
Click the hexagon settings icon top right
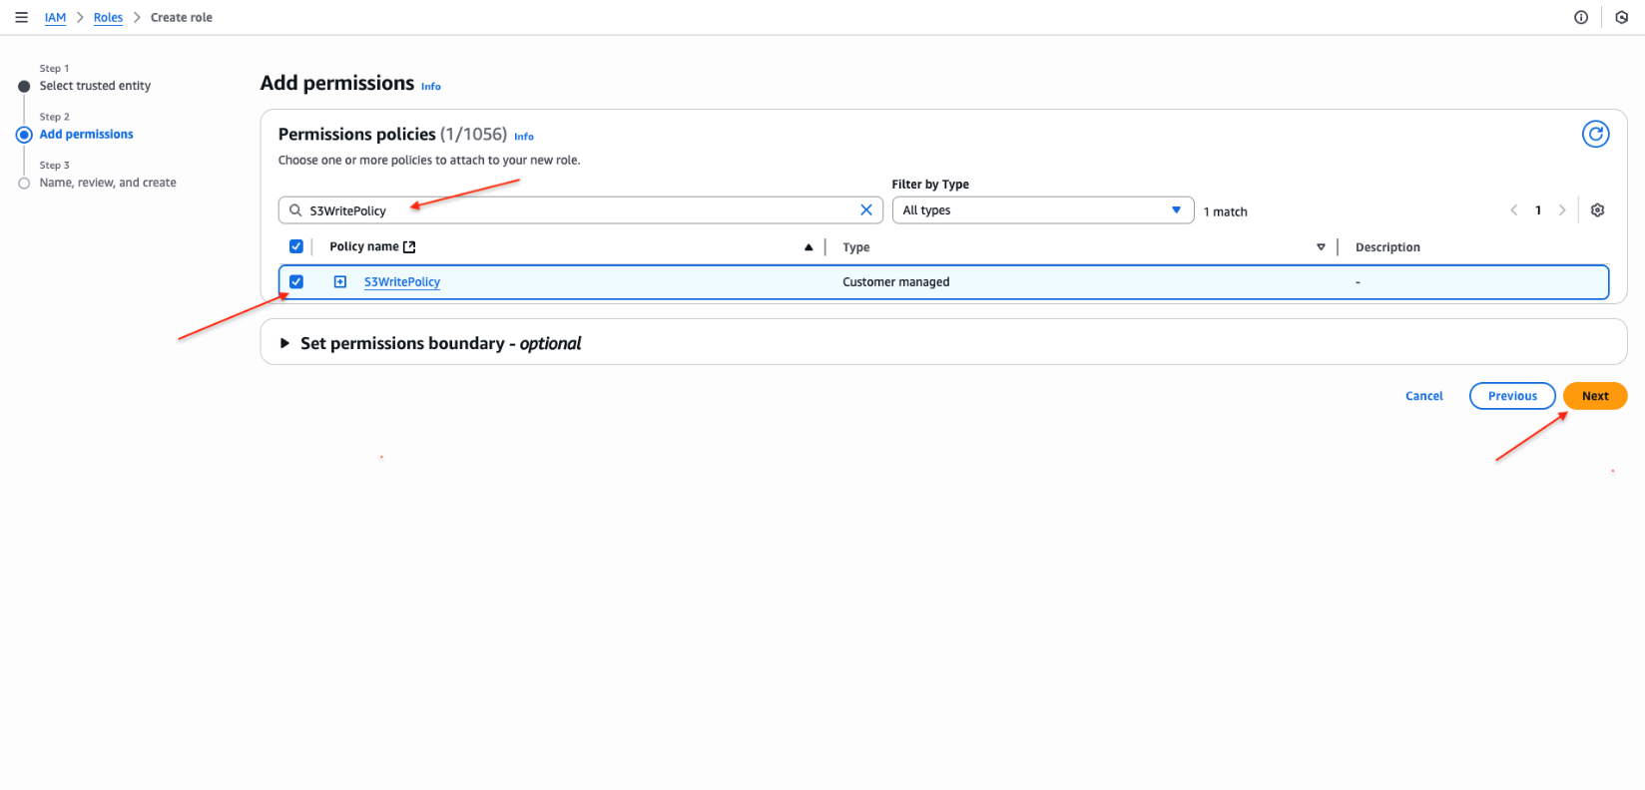point(1621,18)
